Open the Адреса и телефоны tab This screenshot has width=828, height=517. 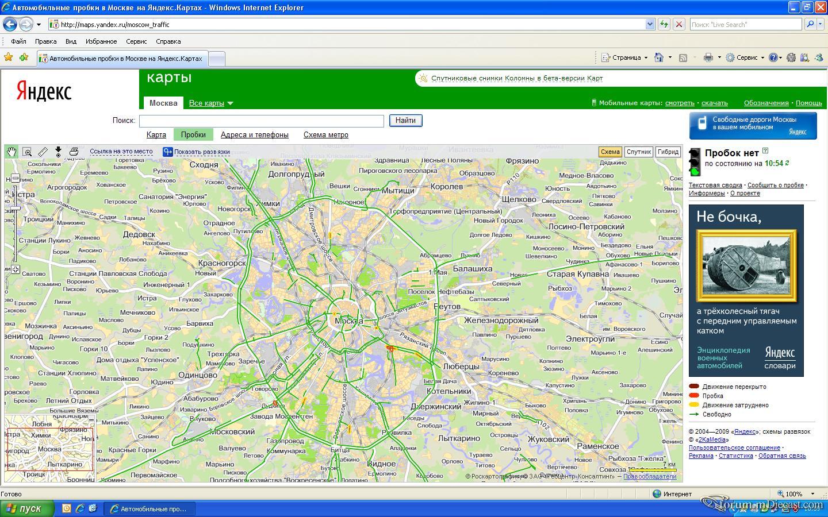tap(255, 134)
